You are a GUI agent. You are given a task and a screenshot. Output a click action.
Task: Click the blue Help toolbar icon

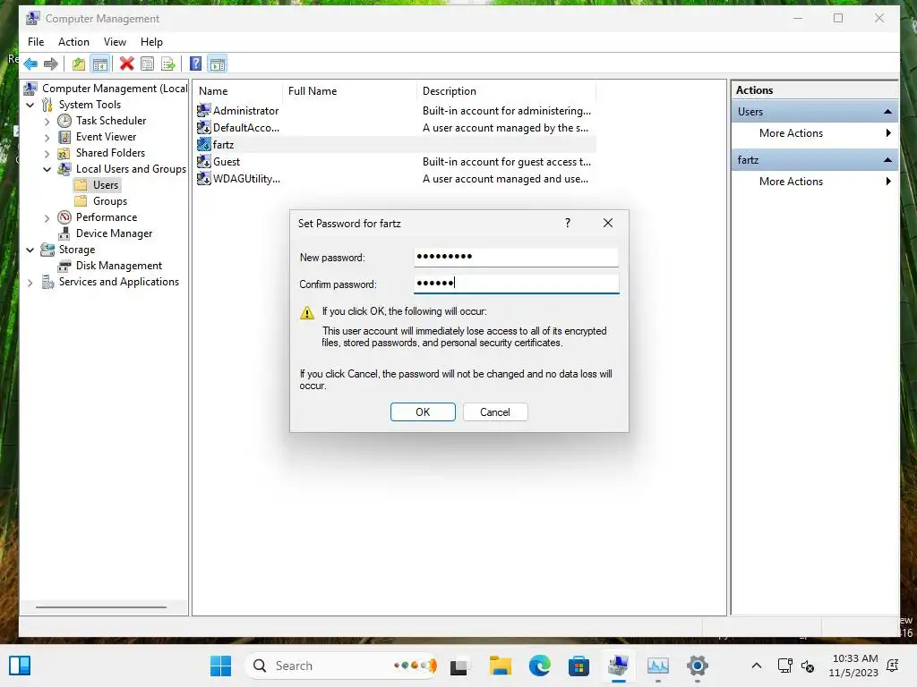tap(196, 64)
